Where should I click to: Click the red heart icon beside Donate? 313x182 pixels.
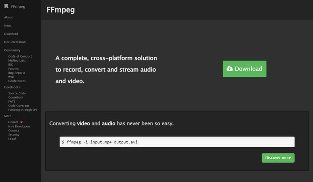point(21,122)
